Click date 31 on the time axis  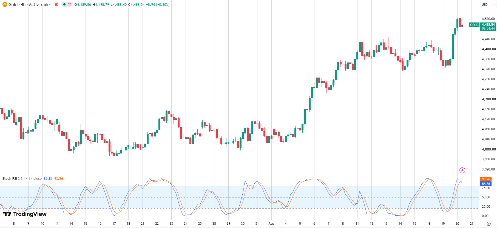[257, 224]
